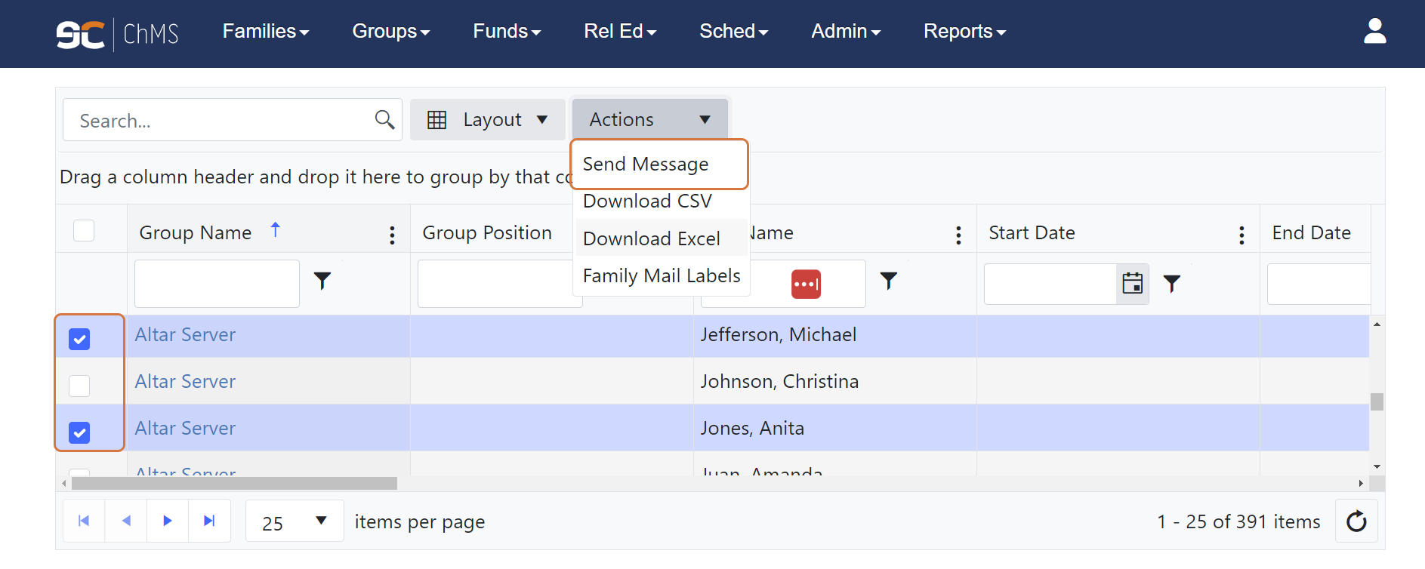Click the SC ChMS logo

tap(117, 34)
